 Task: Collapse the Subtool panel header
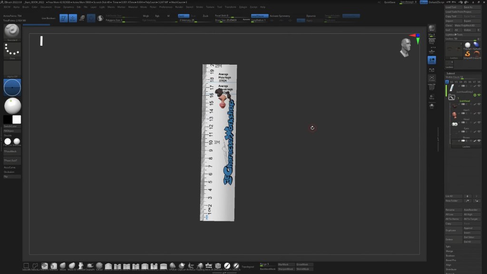pos(451,73)
